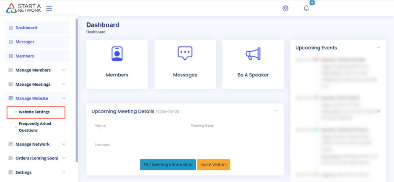Screen dimensions: 394x182
Task: Open the gear settings icon in header
Action: tap(285, 8)
